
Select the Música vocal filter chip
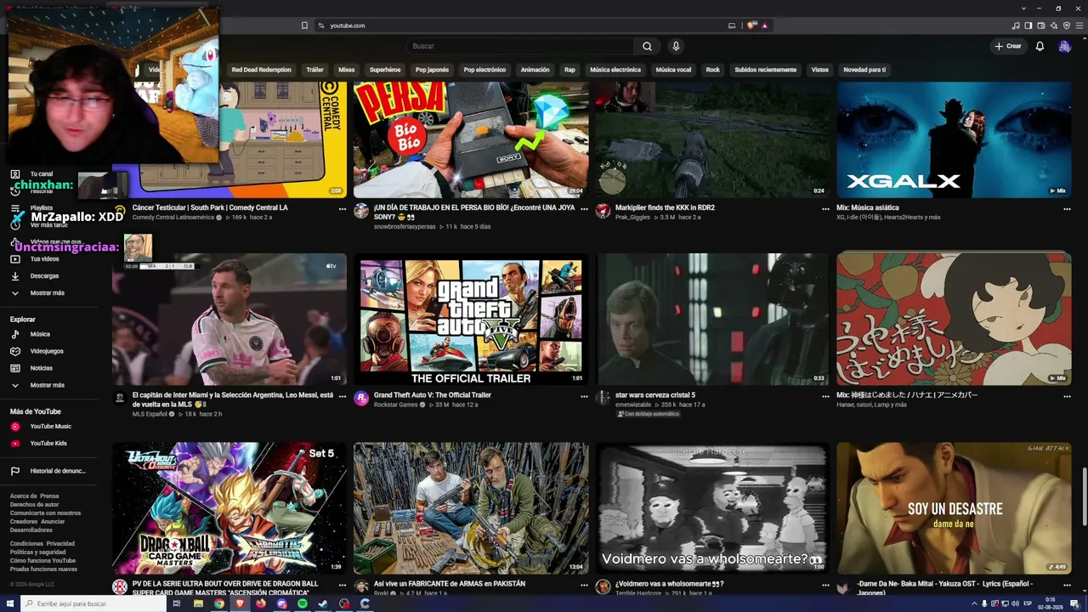(673, 70)
